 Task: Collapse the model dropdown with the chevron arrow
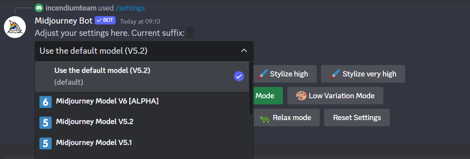pos(244,51)
